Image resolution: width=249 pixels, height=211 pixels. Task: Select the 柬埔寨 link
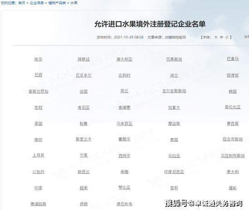coord(124,108)
